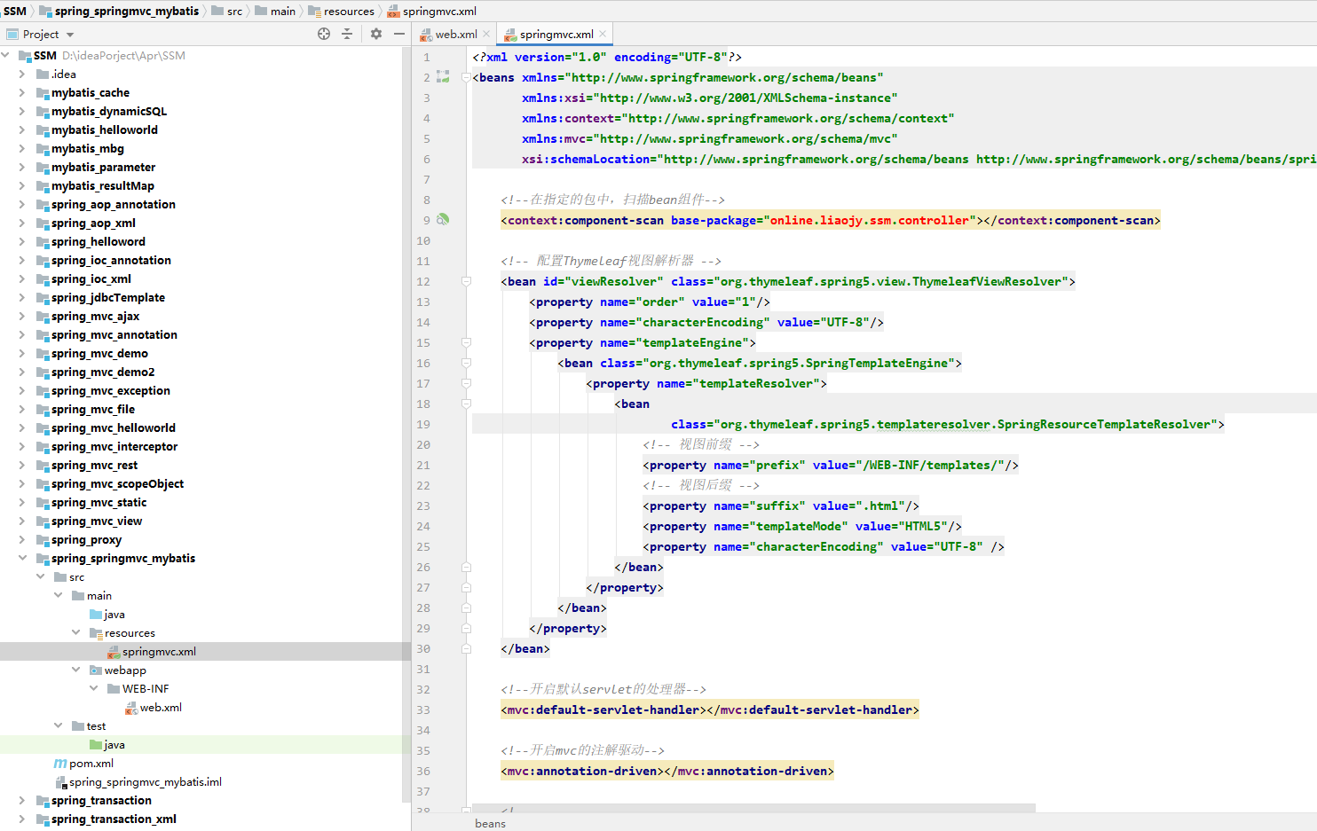Image resolution: width=1317 pixels, height=831 pixels.
Task: Select the spring_transaction_xml module
Action: point(114,819)
